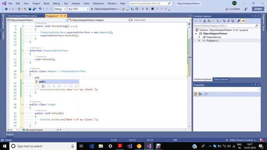Screen dimensions: 267x150
Task: Open the Windows Start menu
Action: point(5,146)
